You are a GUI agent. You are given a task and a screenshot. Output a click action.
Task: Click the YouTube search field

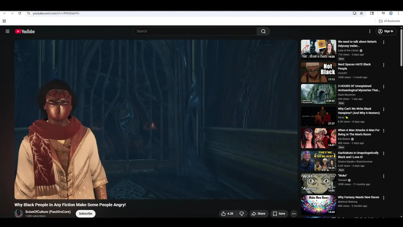195,31
